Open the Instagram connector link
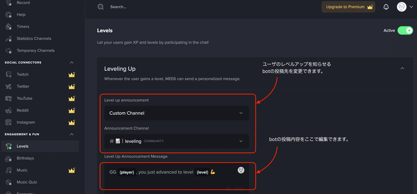 [x=26, y=122]
